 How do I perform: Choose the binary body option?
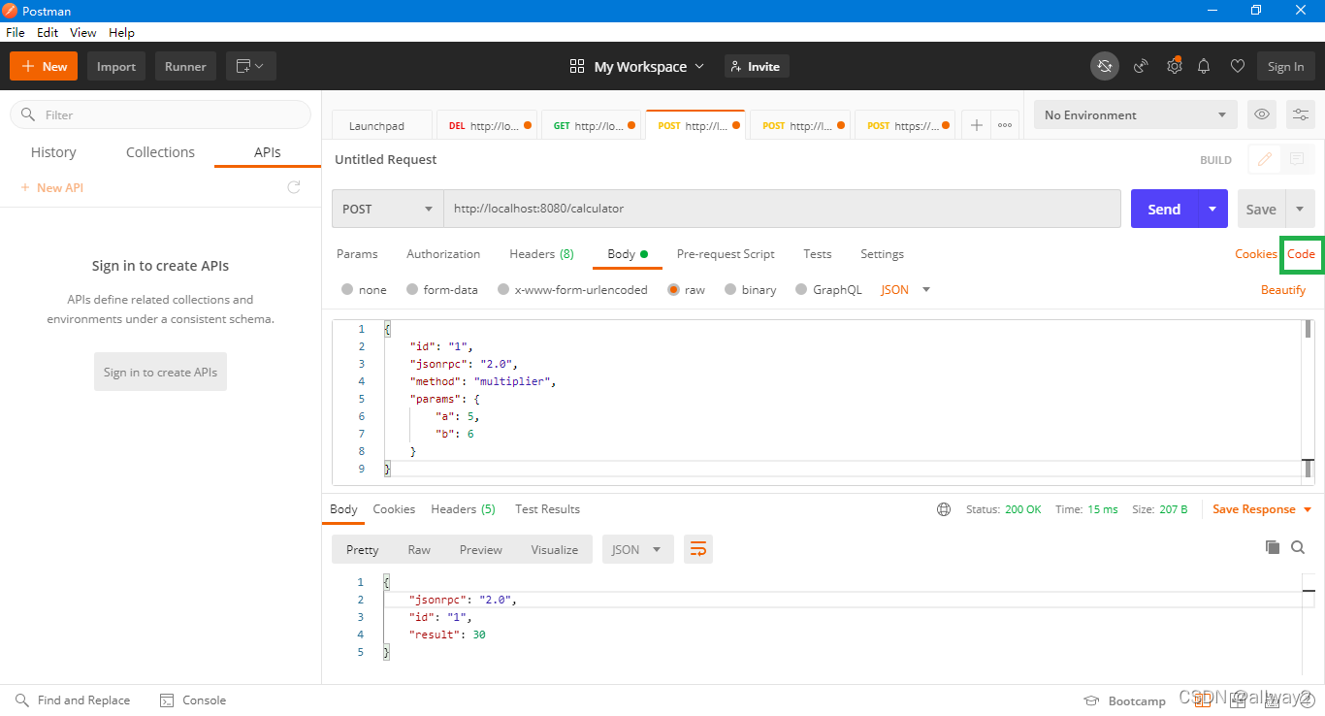[x=750, y=289]
